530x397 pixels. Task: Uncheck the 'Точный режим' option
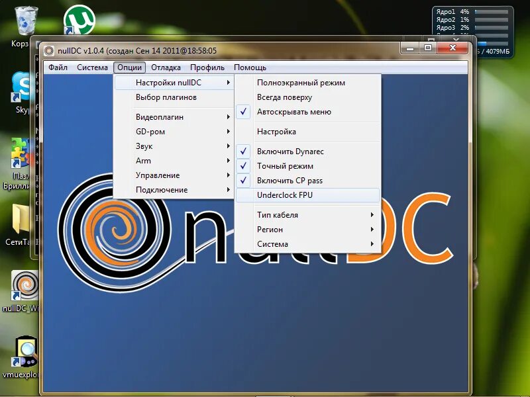point(307,166)
